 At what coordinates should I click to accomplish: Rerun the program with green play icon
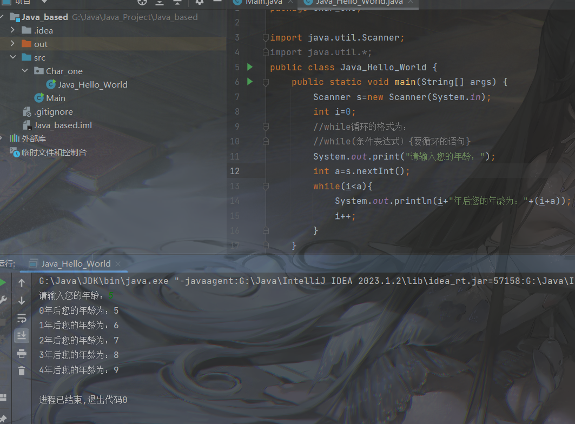coord(3,282)
